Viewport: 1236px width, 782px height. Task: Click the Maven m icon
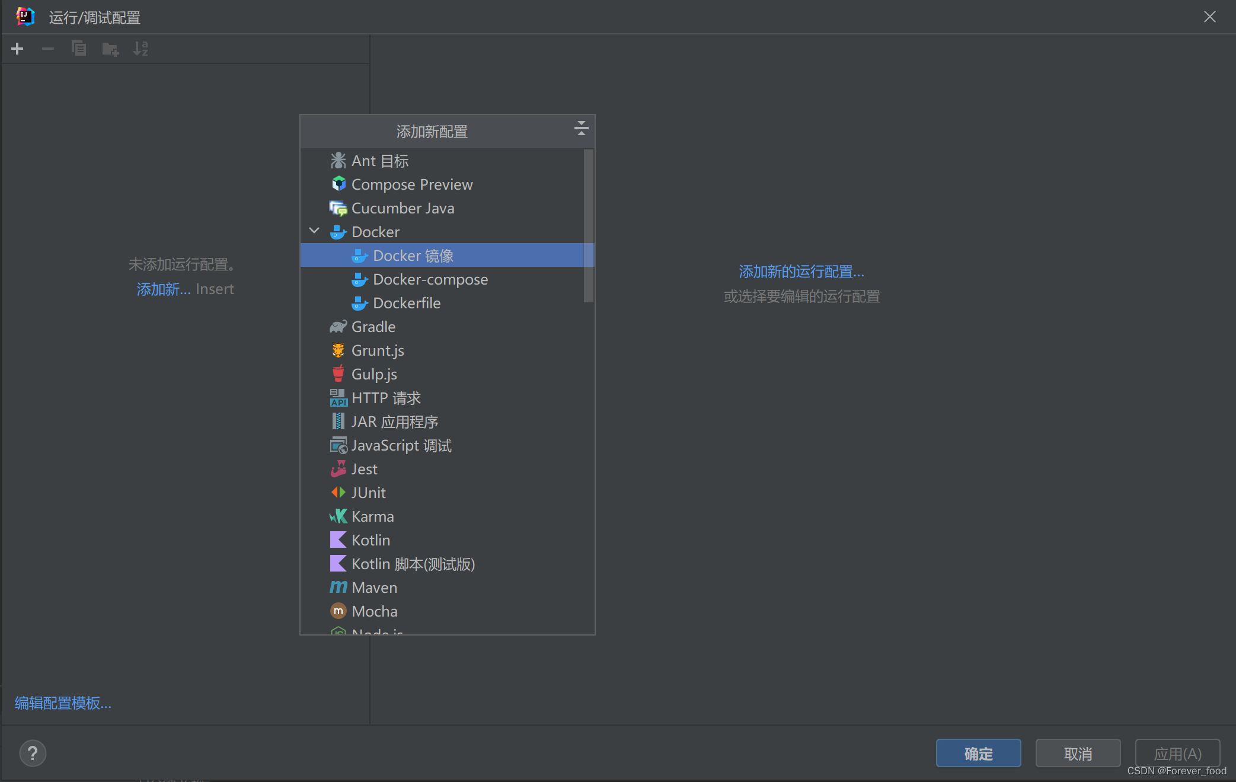pos(338,588)
